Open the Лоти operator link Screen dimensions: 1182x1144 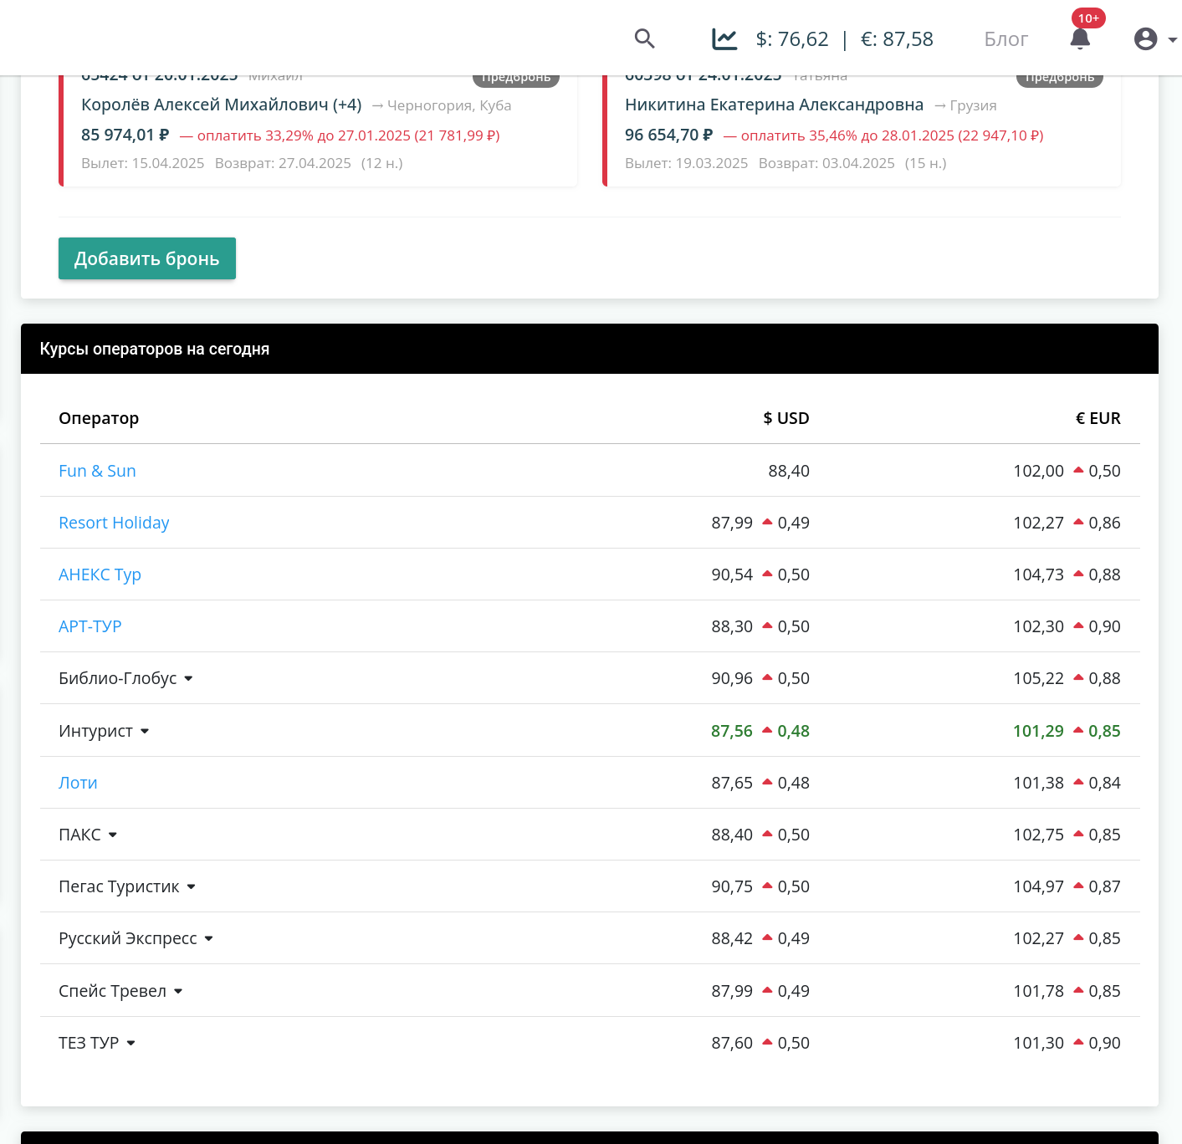pyautogui.click(x=78, y=783)
